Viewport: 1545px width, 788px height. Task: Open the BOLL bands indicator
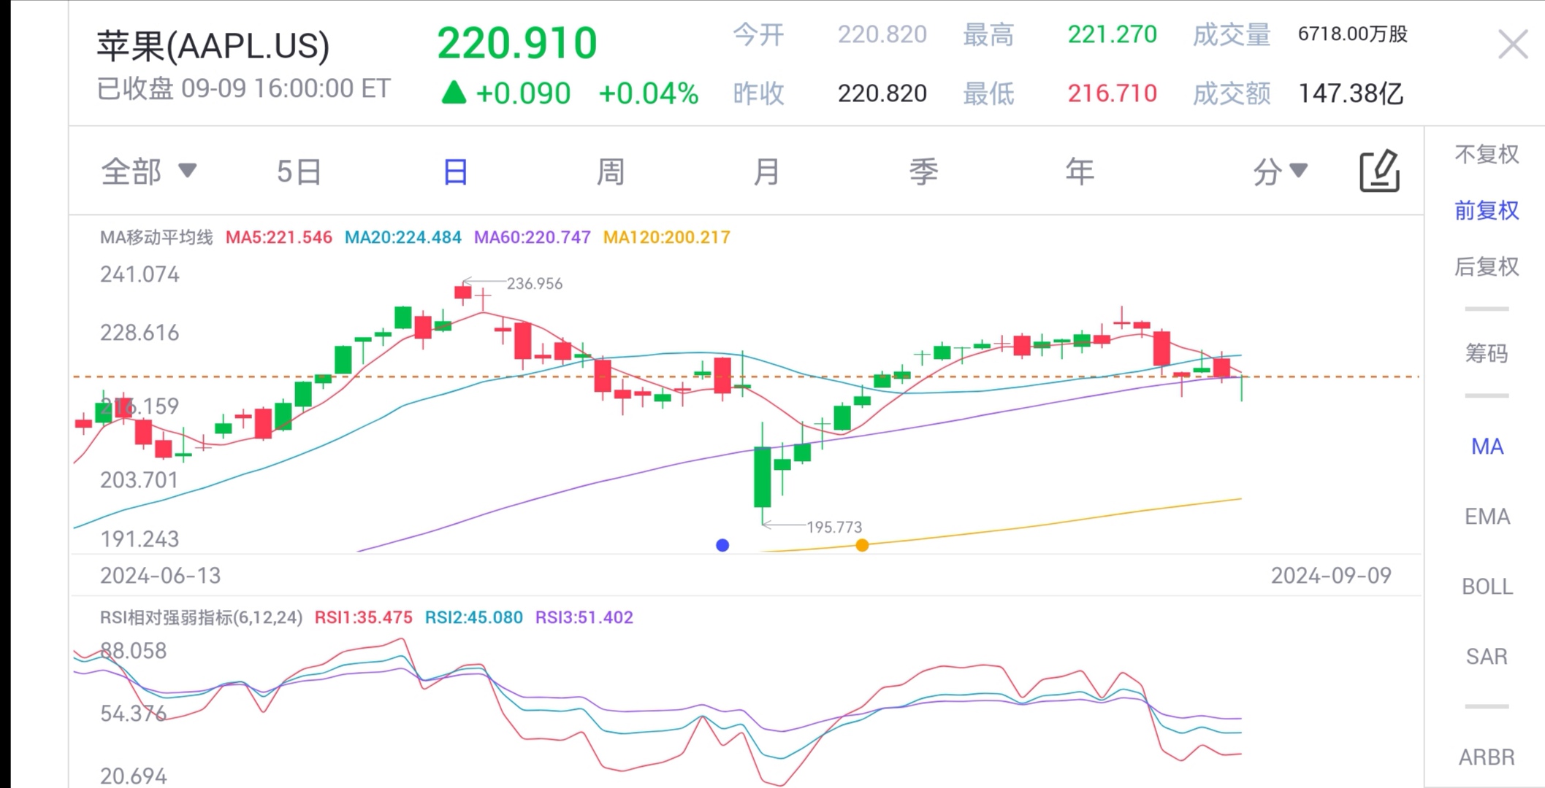[x=1487, y=586]
